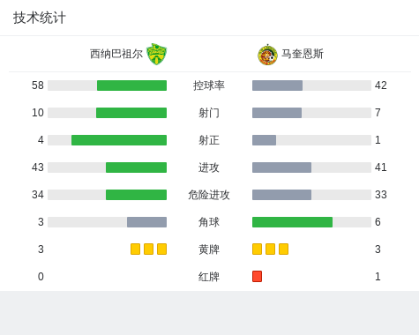Click green 角球 bar showing 6
Image resolution: width=419 pixels, height=335 pixels.
(x=292, y=222)
